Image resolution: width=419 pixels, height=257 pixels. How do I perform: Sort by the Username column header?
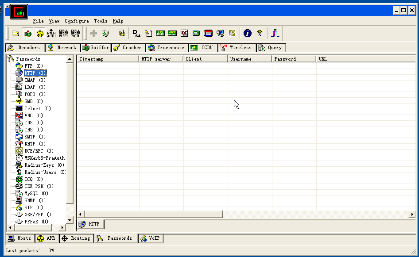click(250, 59)
